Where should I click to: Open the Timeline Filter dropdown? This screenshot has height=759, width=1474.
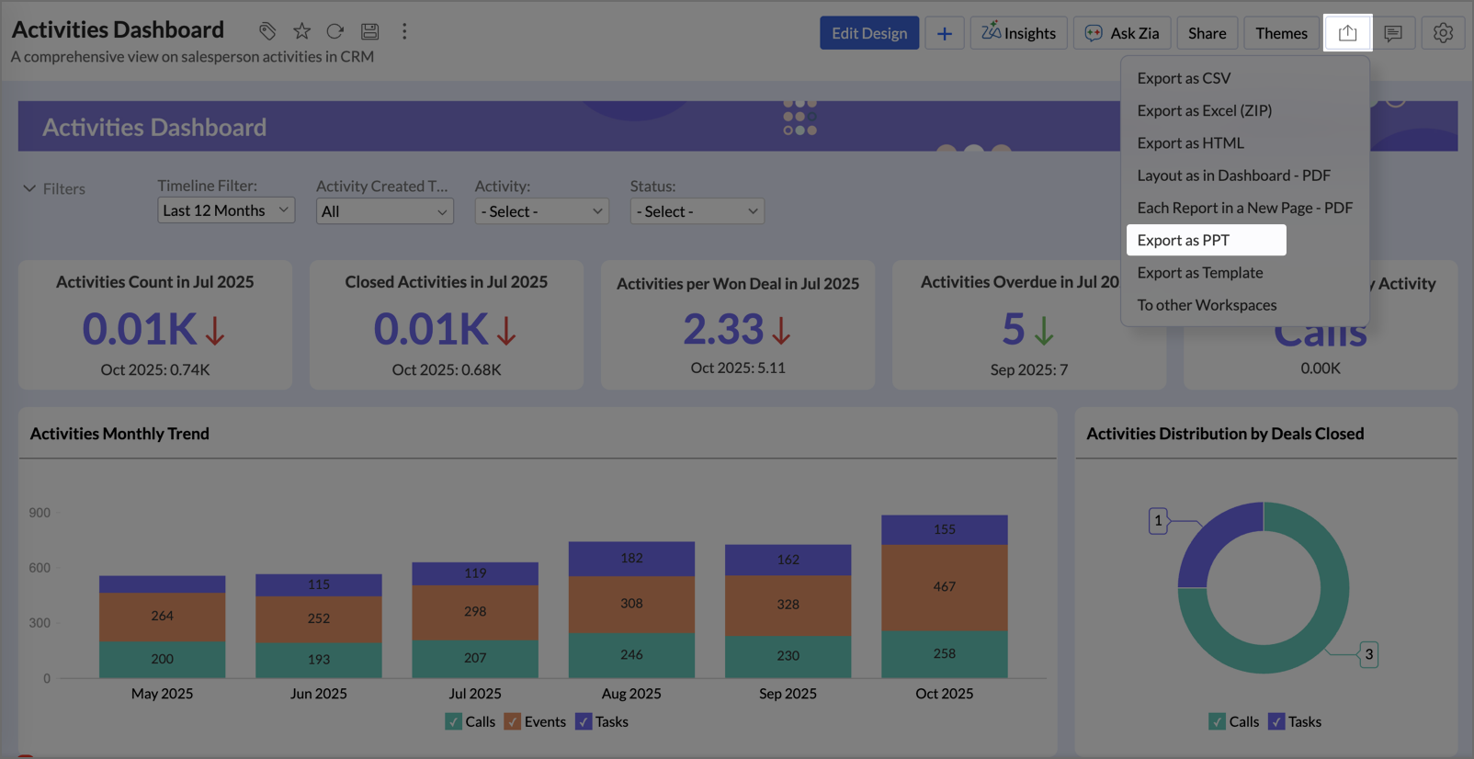(225, 210)
